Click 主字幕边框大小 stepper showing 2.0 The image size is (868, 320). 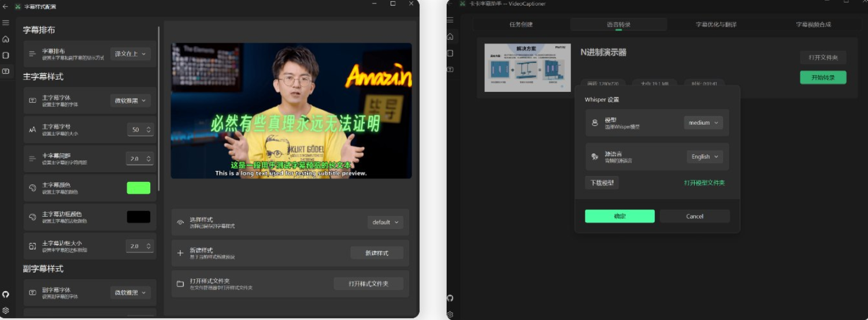(x=140, y=246)
